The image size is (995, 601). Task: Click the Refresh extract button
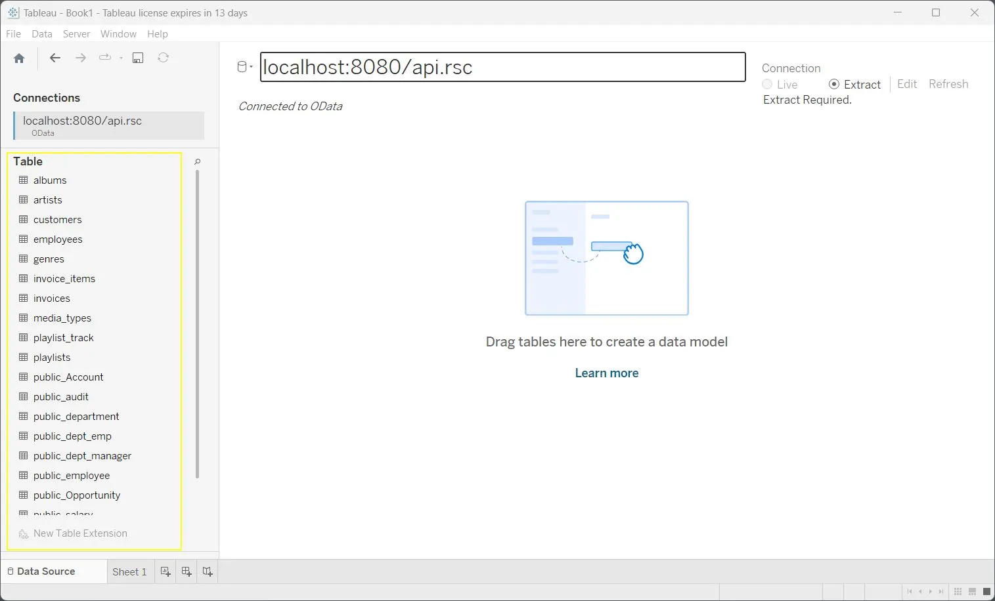[948, 84]
